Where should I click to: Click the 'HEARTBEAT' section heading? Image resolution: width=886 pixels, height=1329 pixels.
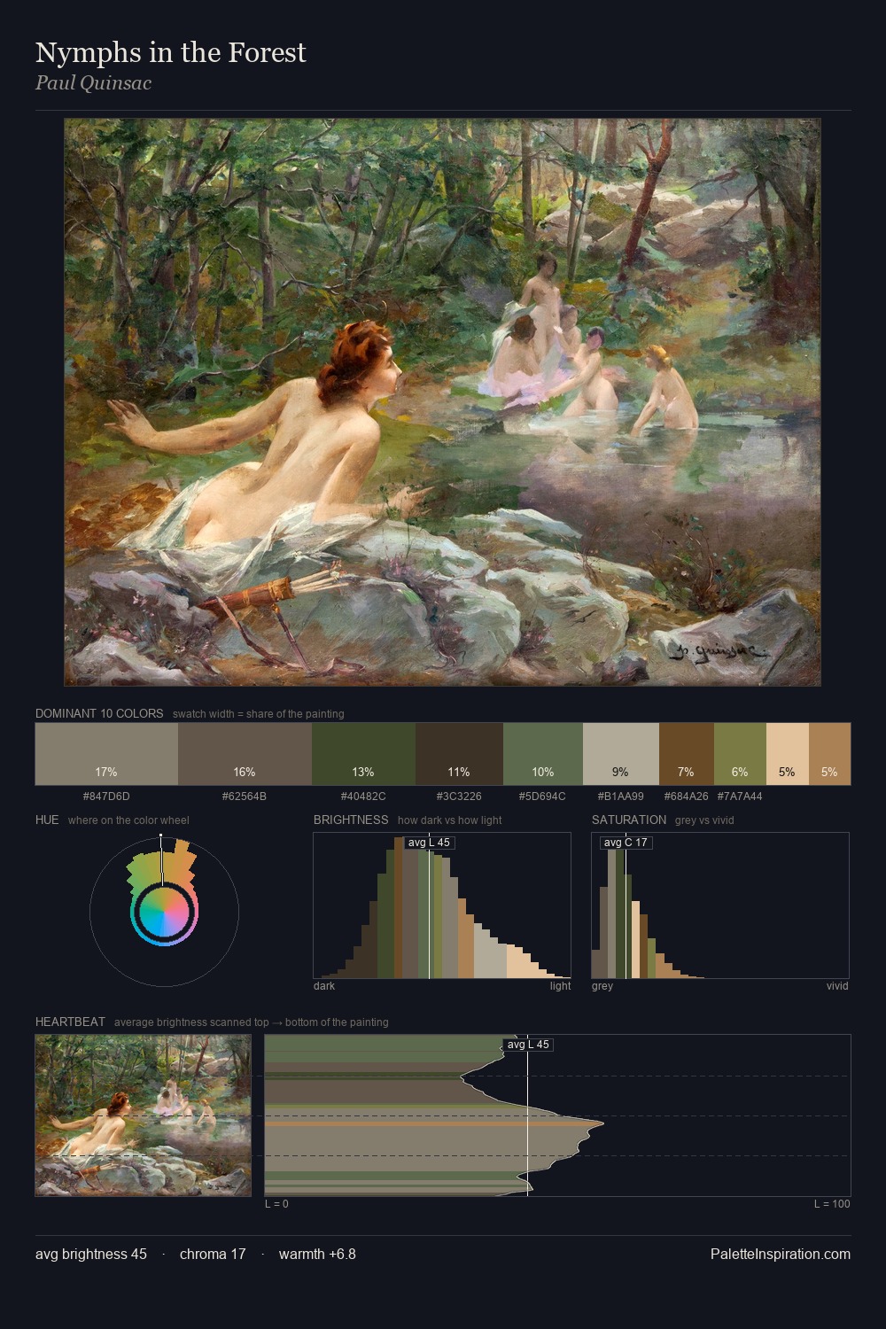[70, 1022]
